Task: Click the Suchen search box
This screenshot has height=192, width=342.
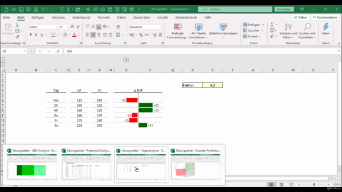Action: click(x=235, y=9)
